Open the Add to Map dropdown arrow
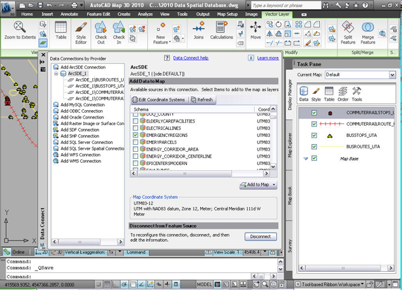The width and height of the screenshot is (402, 290). point(274,184)
